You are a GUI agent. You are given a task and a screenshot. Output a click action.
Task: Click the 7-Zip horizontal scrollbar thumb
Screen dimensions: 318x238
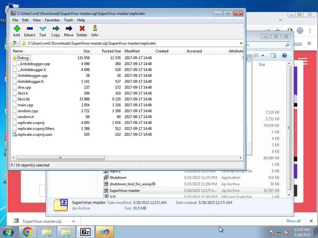[x=61, y=158]
